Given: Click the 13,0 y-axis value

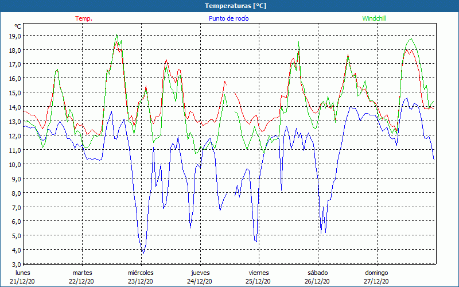Looking at the screenshot, I should click(15, 122).
